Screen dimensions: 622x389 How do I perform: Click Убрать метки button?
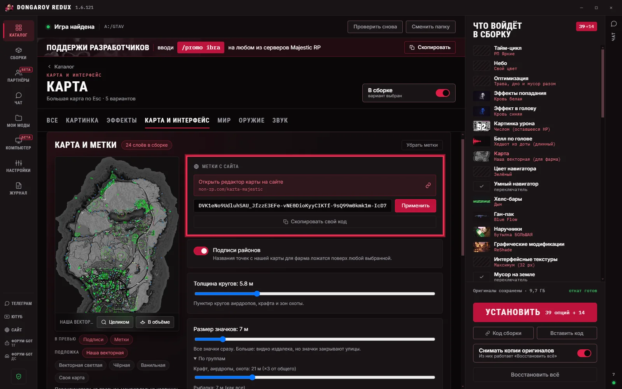[x=422, y=145]
